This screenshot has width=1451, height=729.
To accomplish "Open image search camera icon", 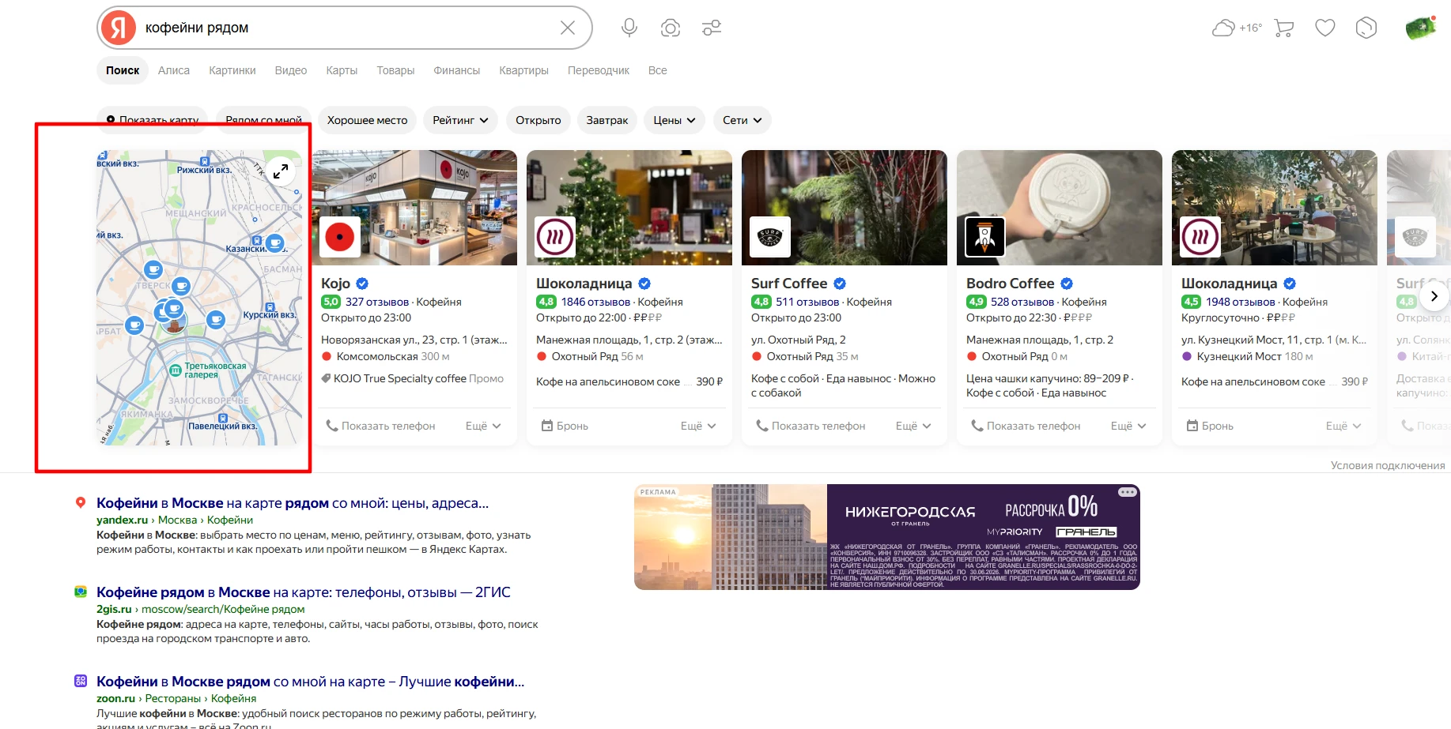I will point(671,28).
